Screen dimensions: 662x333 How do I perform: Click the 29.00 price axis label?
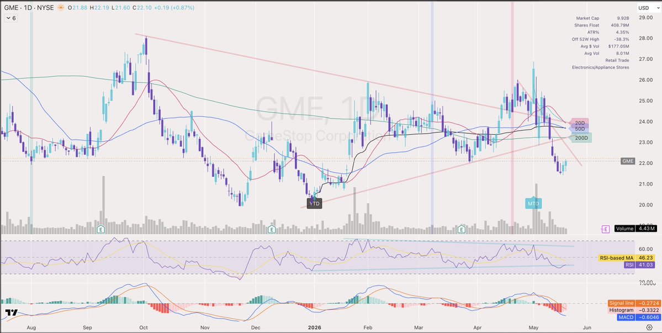646,17
